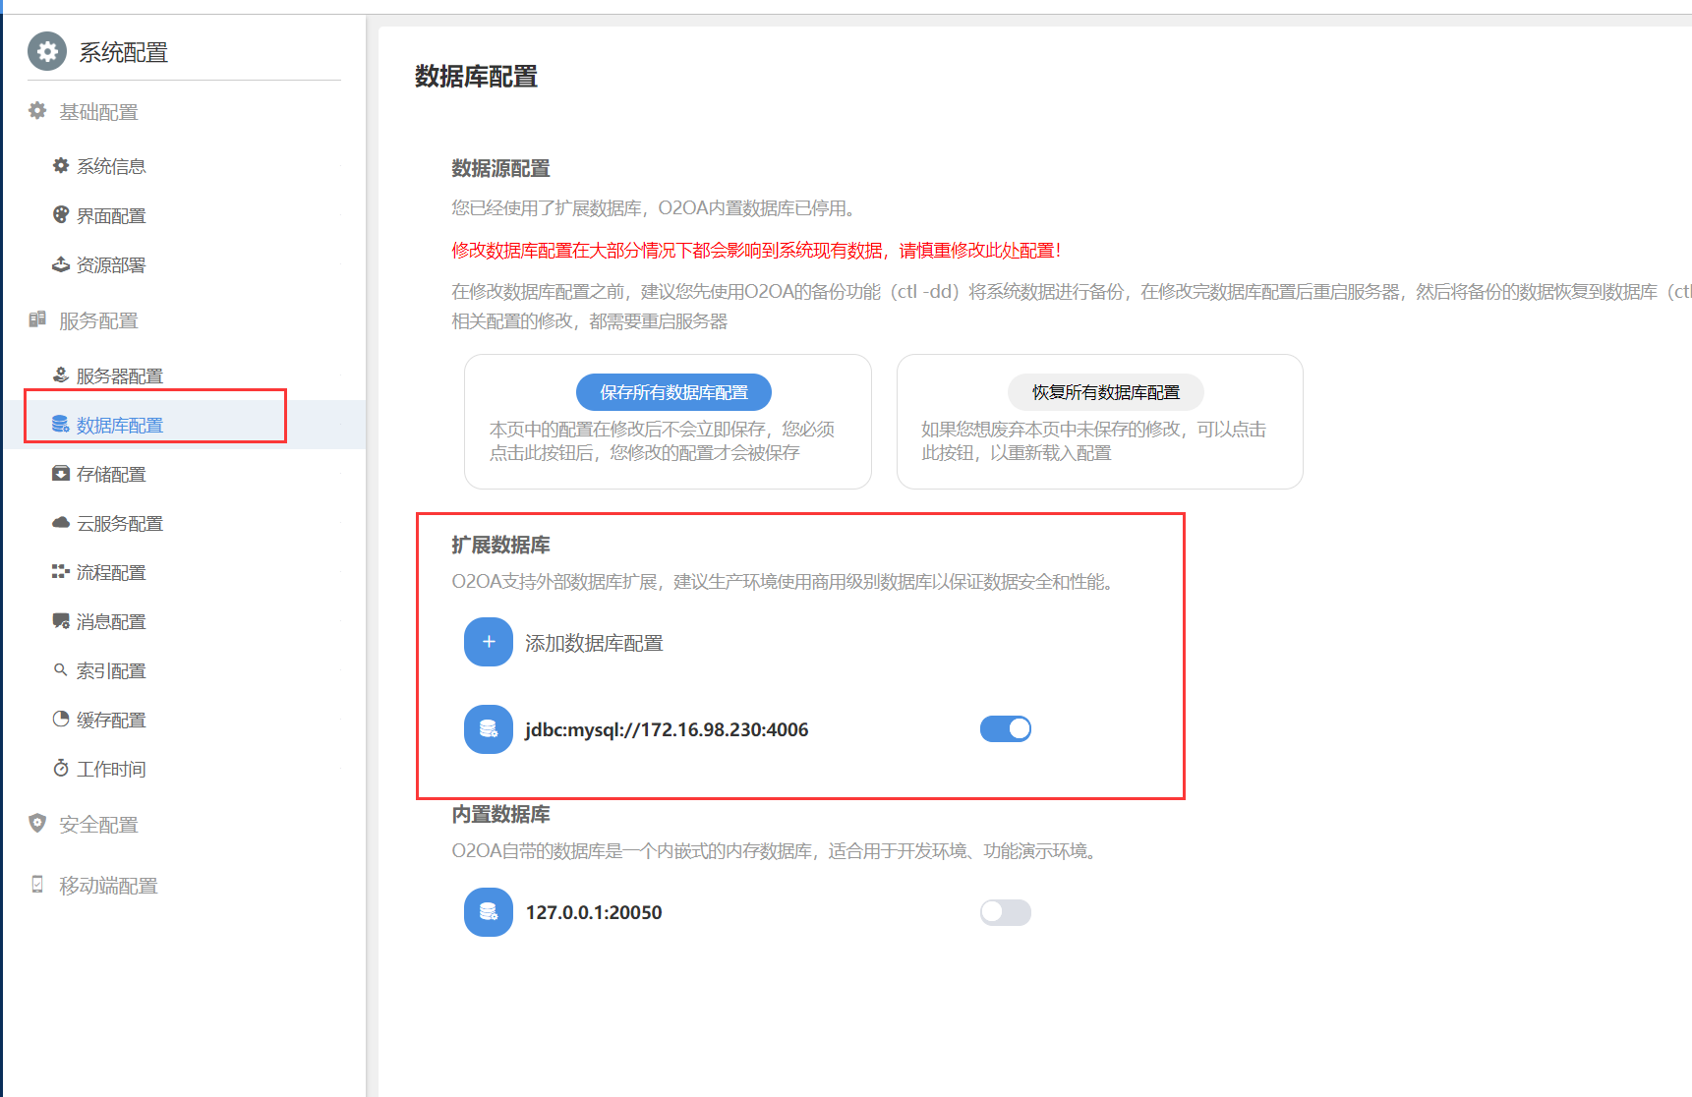
Task: Open 索引配置 settings
Action: (111, 670)
